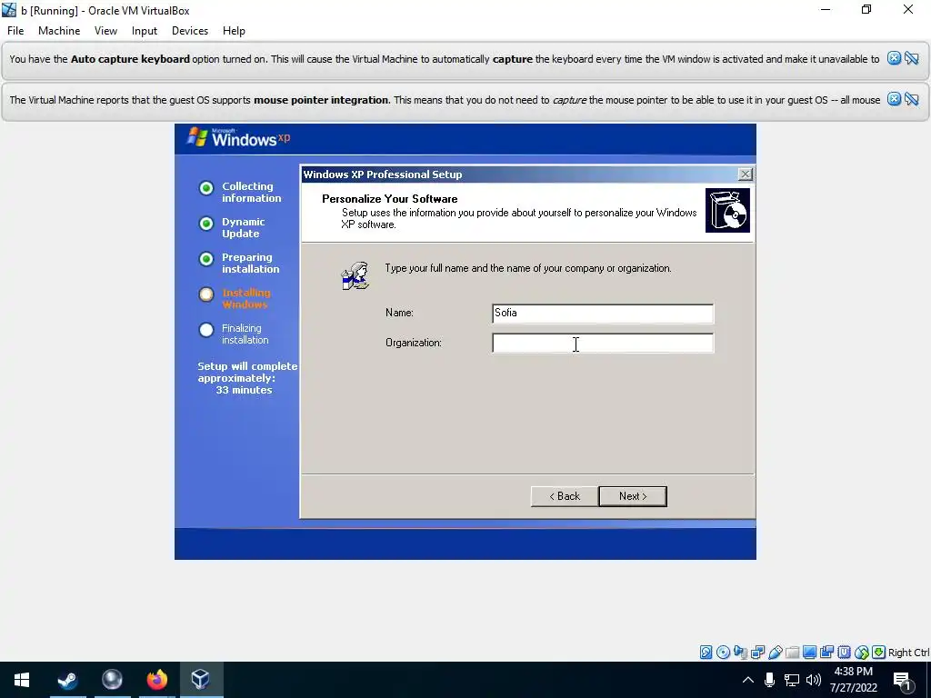This screenshot has width=931, height=698.
Task: Click the Personalize Your Software heading
Action: [x=389, y=199]
